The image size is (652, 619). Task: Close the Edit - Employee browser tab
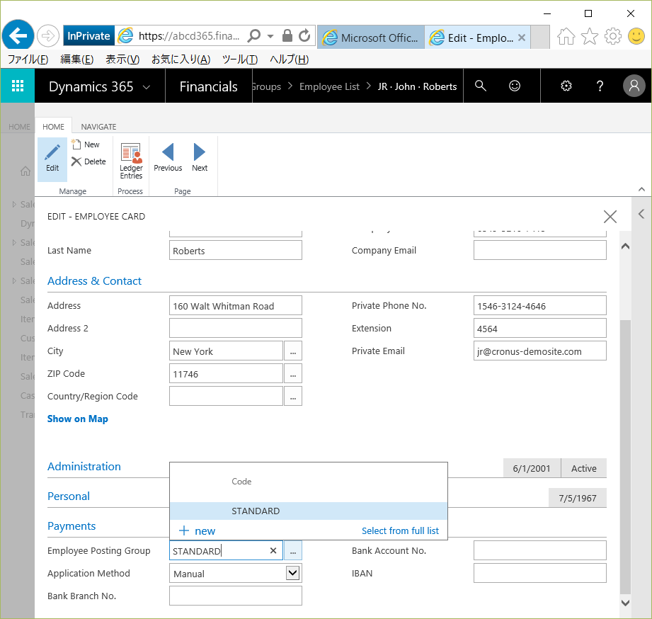click(x=522, y=38)
